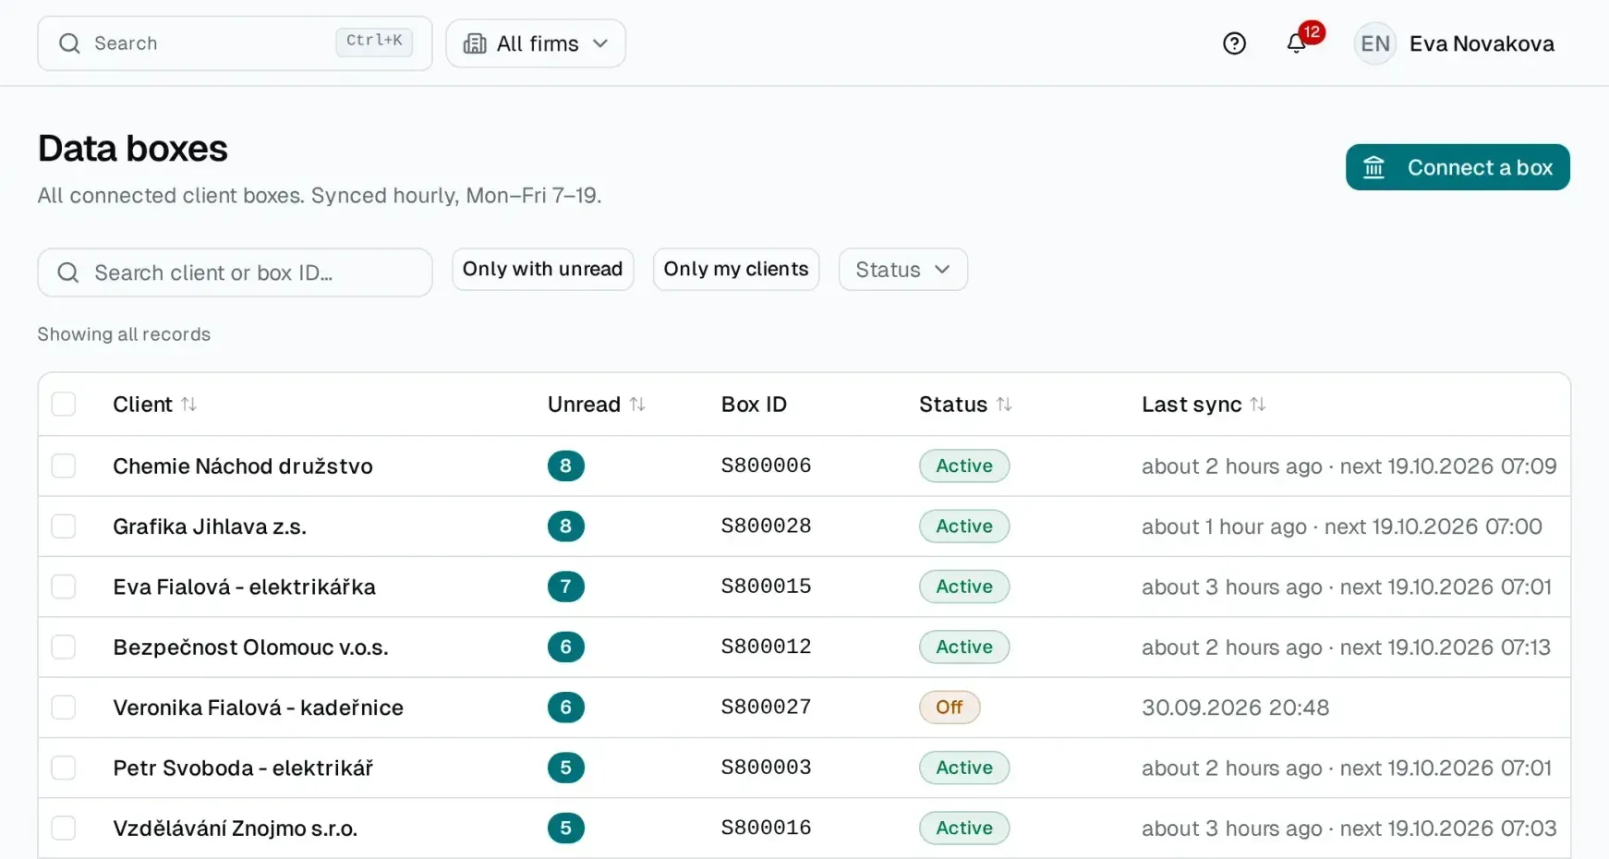Open client Vzdělávání Znojmo s.r.o.
The width and height of the screenshot is (1609, 859).
tap(236, 828)
